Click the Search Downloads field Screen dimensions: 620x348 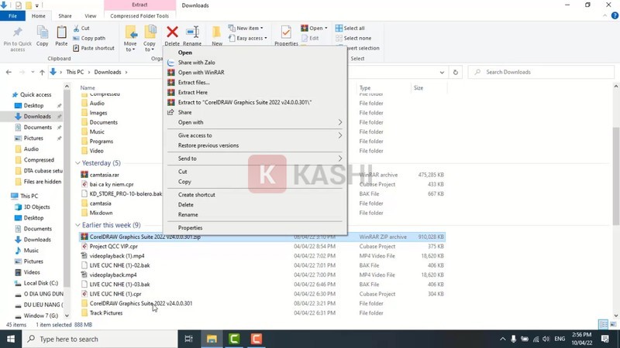tap(541, 72)
